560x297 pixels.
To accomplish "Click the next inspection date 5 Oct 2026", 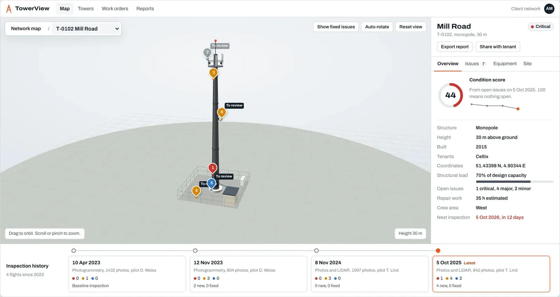I will 499,217.
